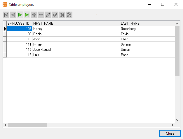Click the FIRST_NAME column header
This screenshot has width=183, height=139.
pyautogui.click(x=76, y=23)
